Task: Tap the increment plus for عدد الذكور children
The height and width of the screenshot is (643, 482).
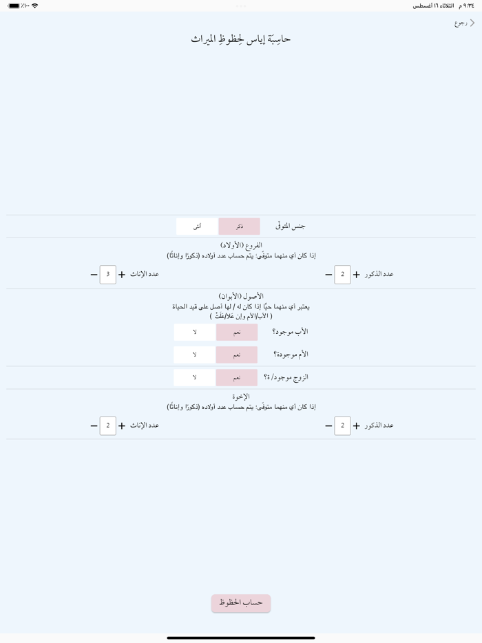Action: [357, 274]
